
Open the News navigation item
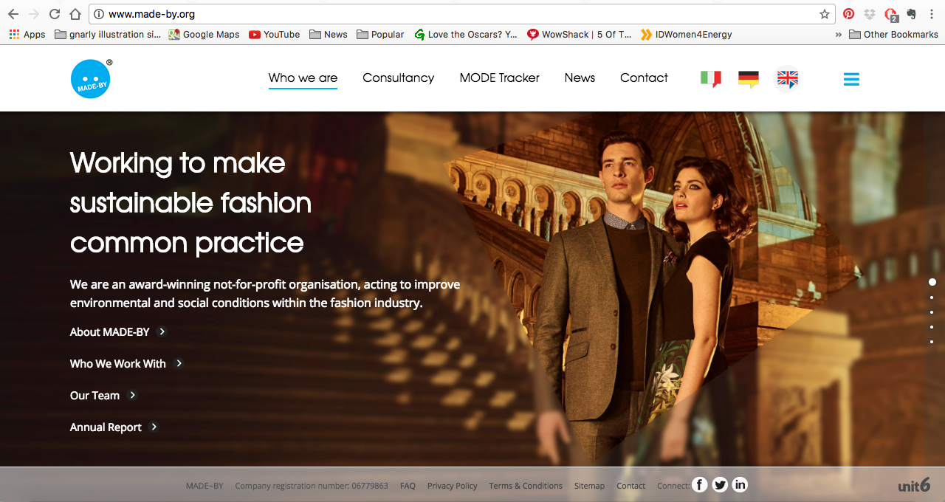[580, 78]
